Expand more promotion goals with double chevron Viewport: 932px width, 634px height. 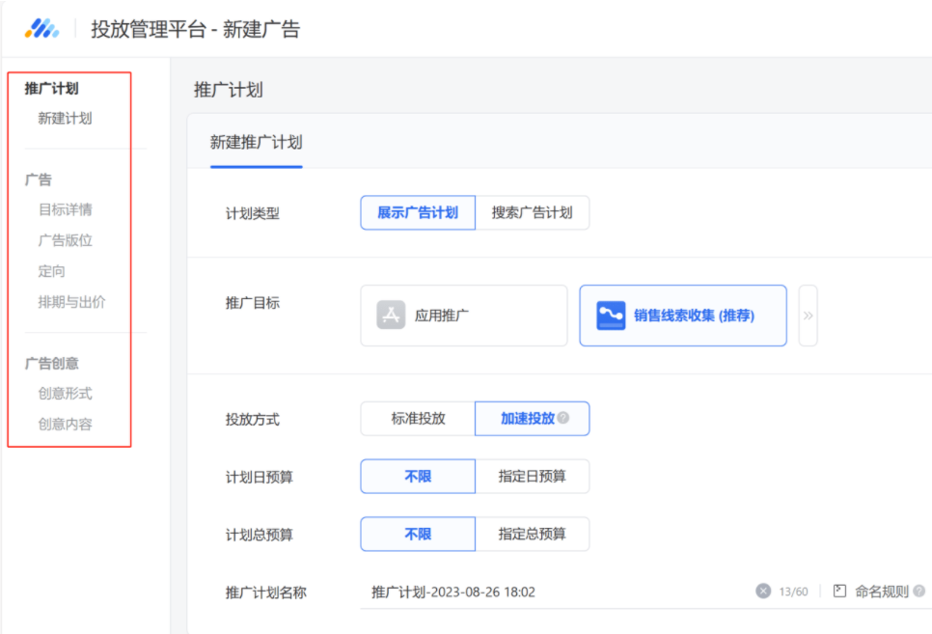click(x=808, y=316)
